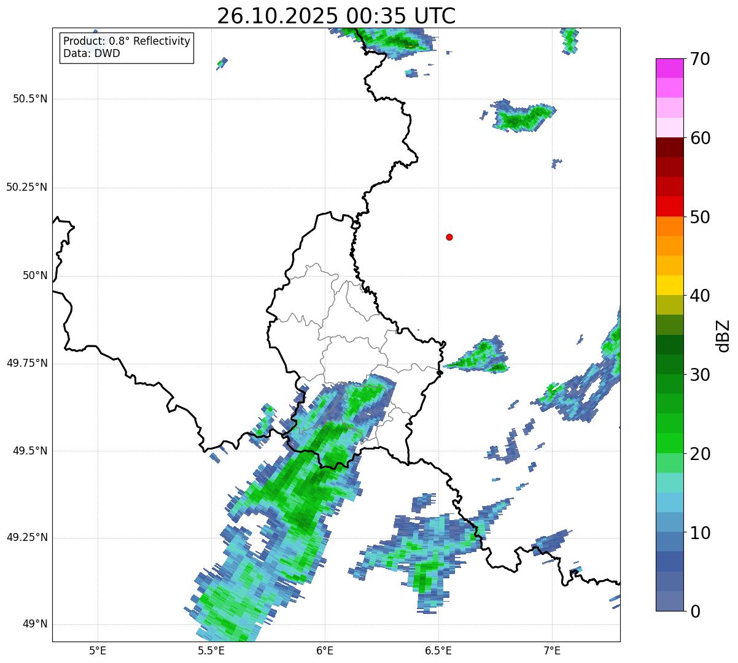Click the 20 tick on the colorbar
This screenshot has width=738, height=663.
(x=700, y=454)
